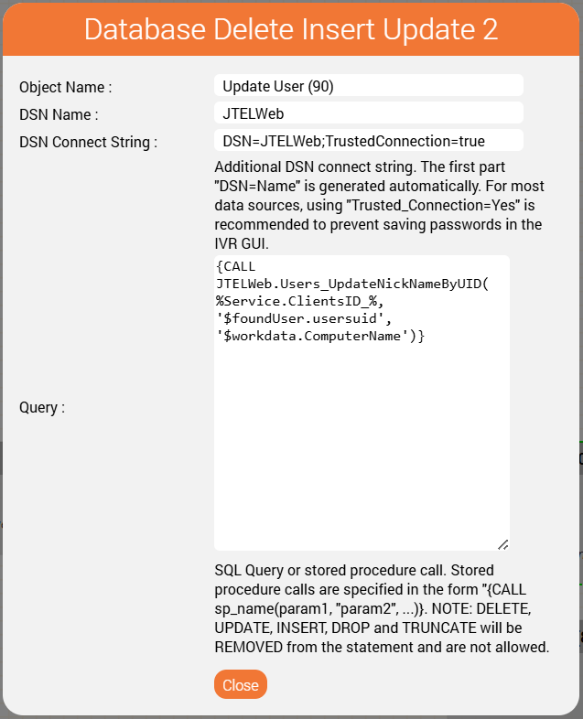Click the DSN Connect String label

pyautogui.click(x=89, y=142)
